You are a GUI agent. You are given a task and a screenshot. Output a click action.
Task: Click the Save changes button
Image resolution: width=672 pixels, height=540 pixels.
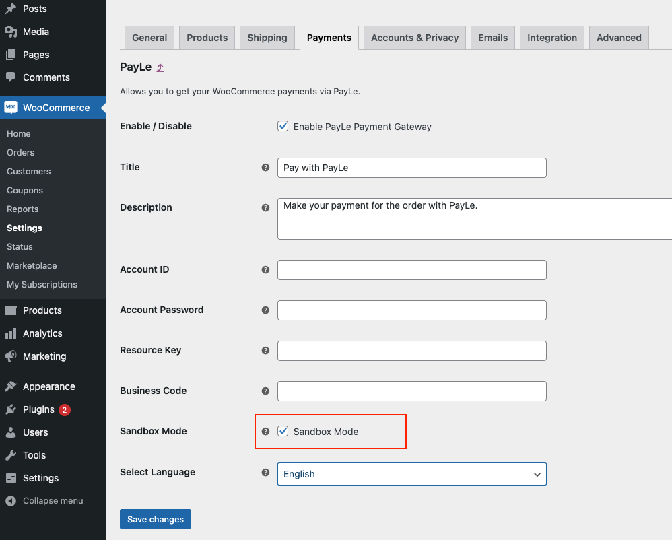(156, 519)
